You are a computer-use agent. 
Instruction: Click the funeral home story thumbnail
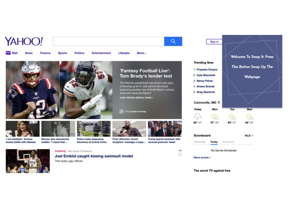click(x=94, y=129)
